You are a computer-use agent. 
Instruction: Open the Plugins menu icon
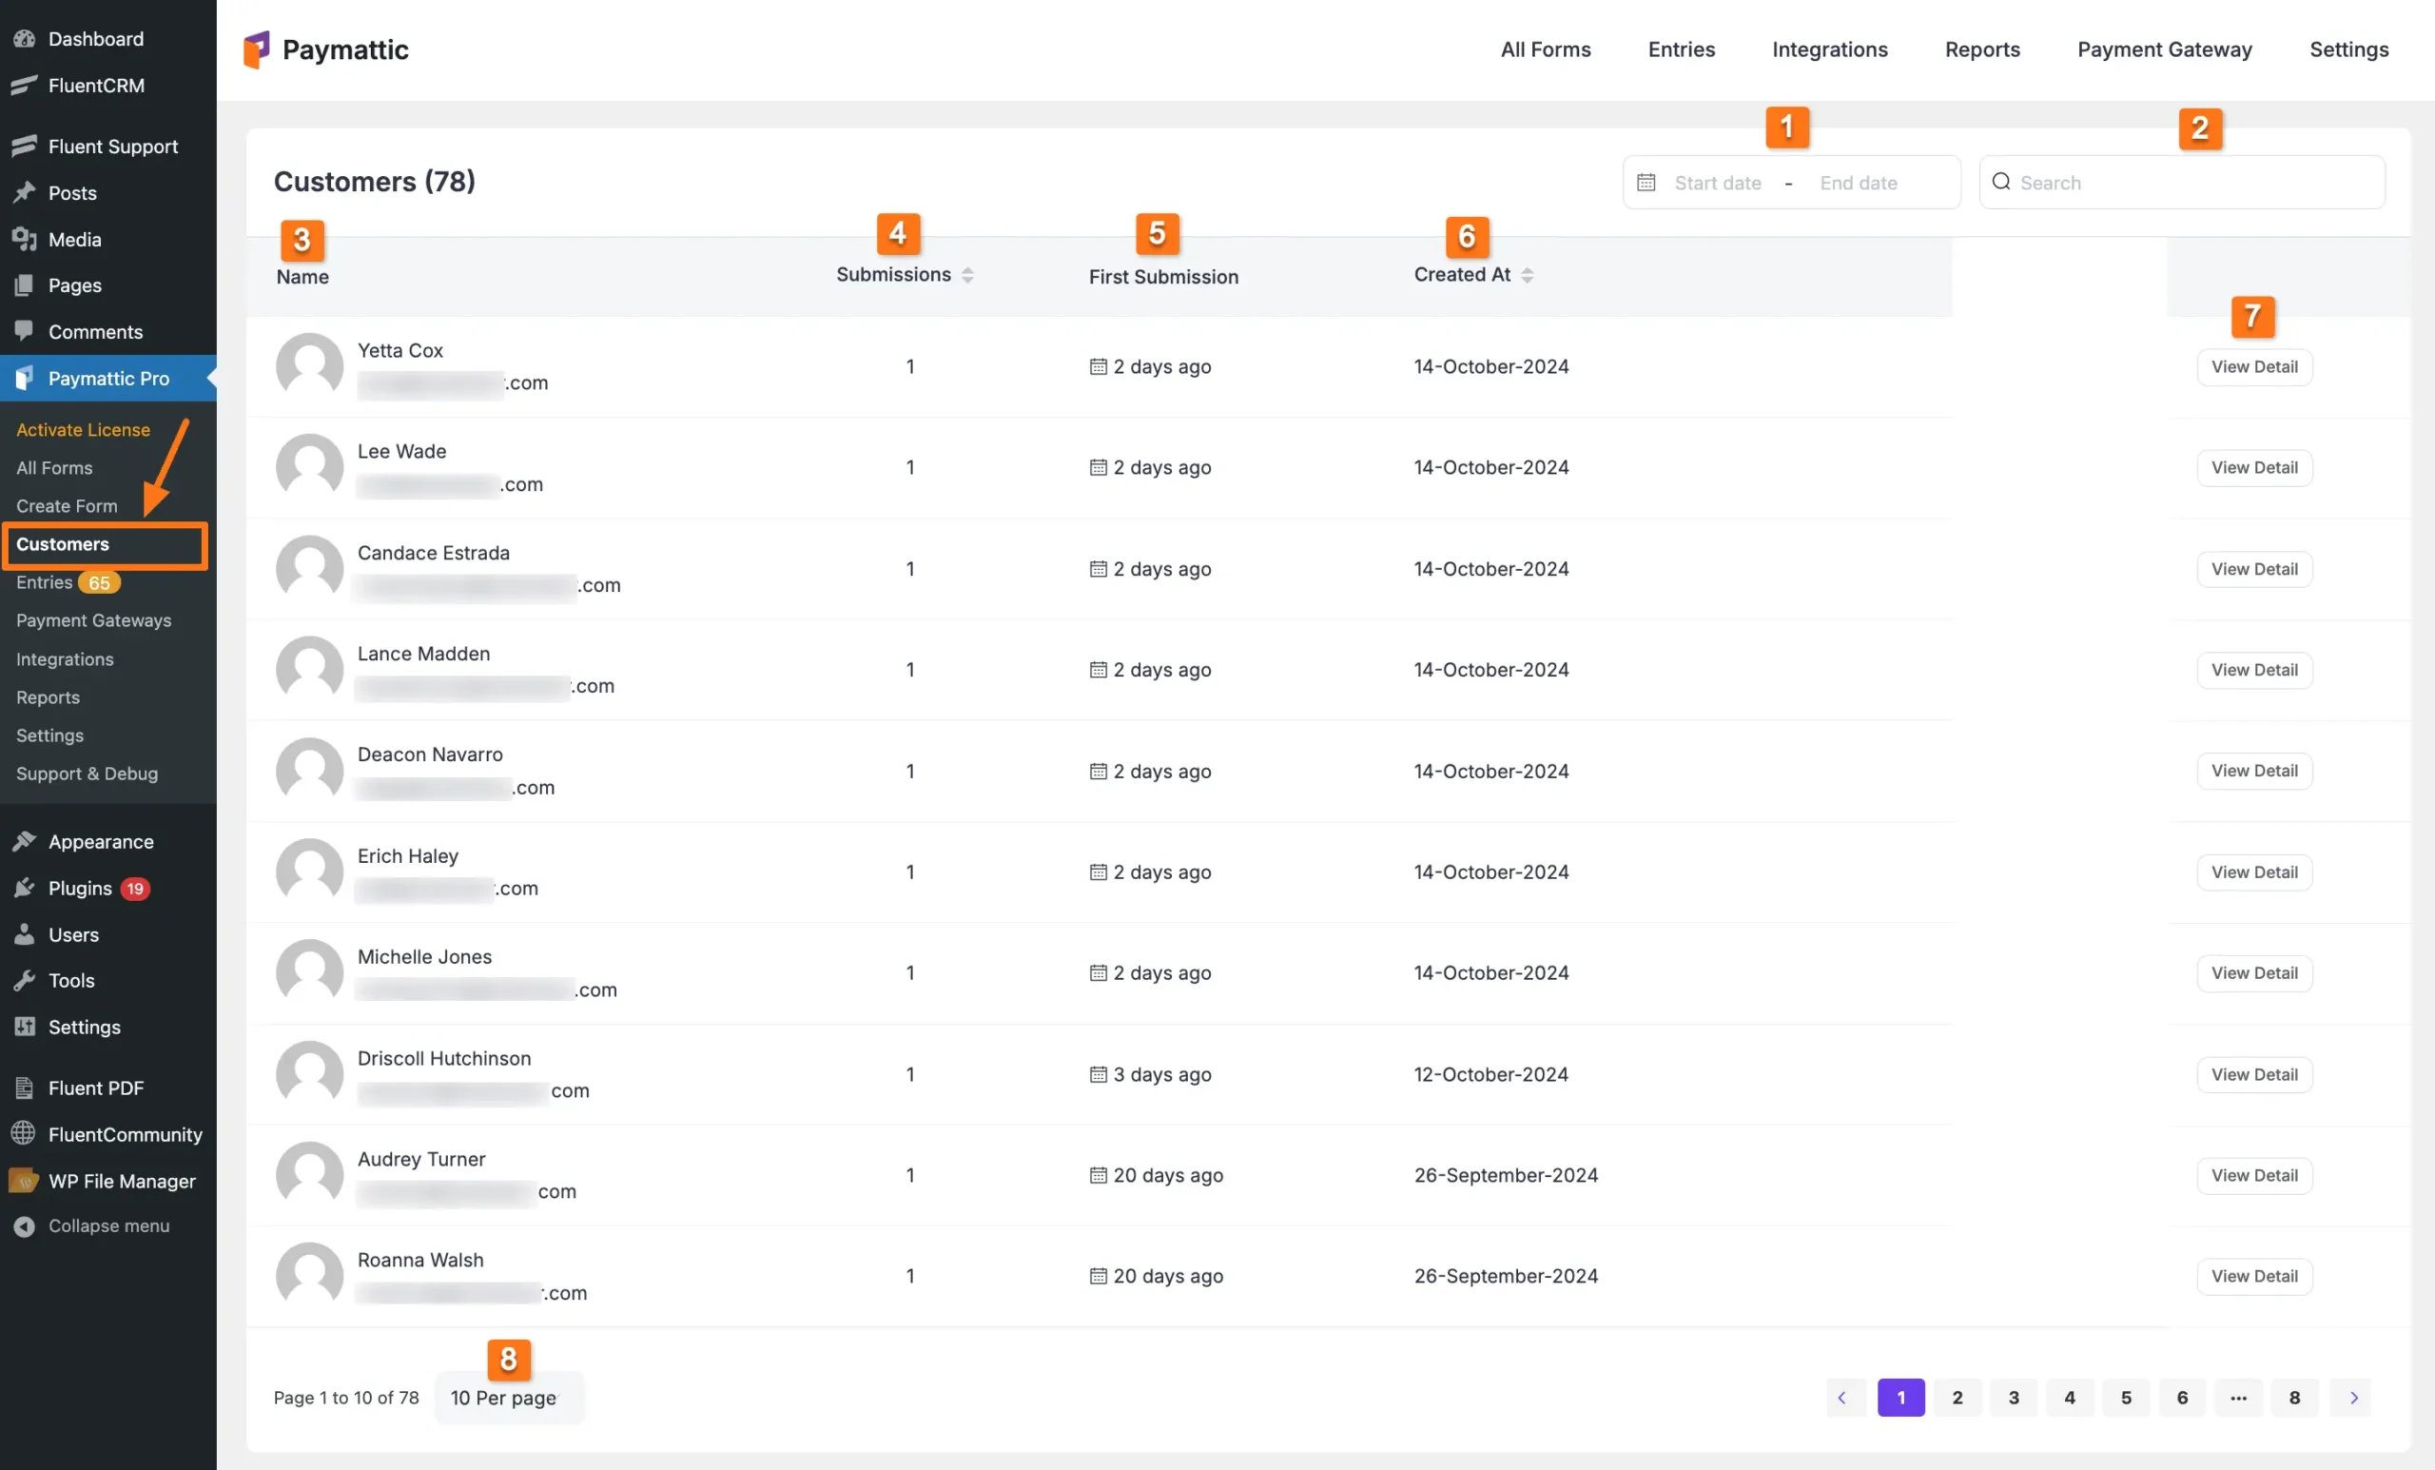tap(25, 888)
